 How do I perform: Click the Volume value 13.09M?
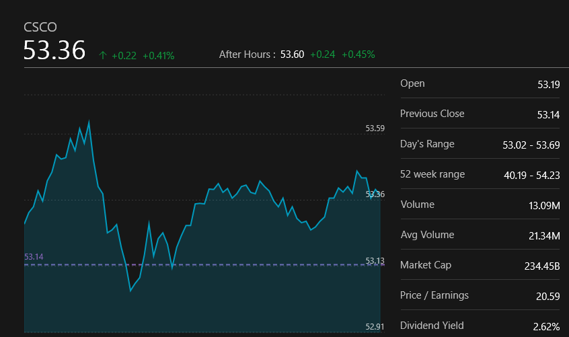point(544,205)
